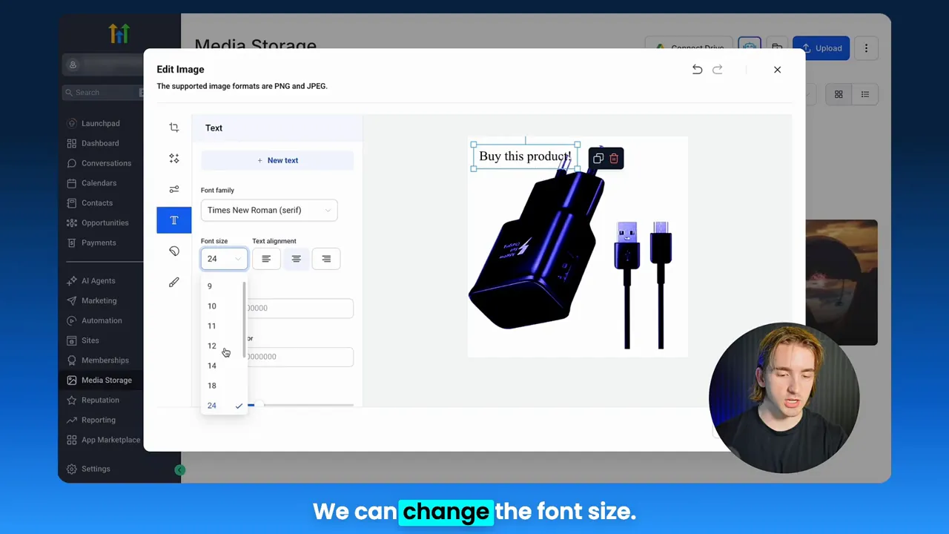Open the adjustments sliders tool
Screen dimensions: 949x534
tap(173, 189)
